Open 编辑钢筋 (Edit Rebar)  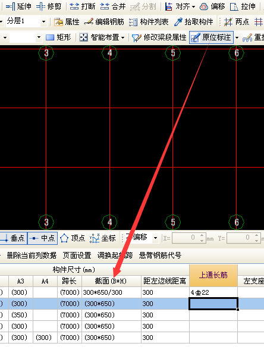coord(104,22)
